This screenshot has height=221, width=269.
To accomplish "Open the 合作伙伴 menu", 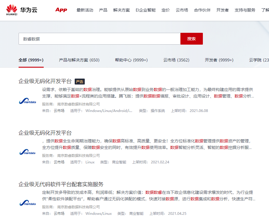I will pos(202,10).
